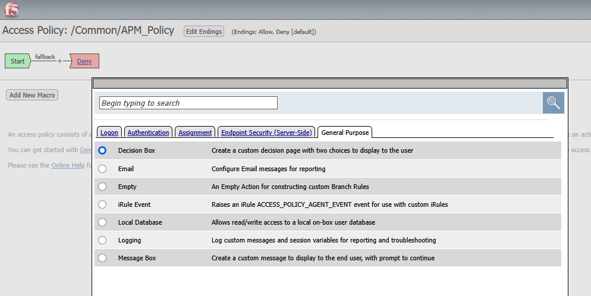This screenshot has width=591, height=296.
Task: Click the Local Database label
Action: tap(140, 222)
